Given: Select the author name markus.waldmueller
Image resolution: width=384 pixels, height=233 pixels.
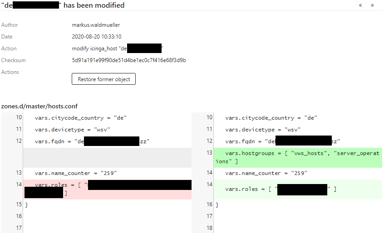Looking at the screenshot, I should (x=96, y=25).
